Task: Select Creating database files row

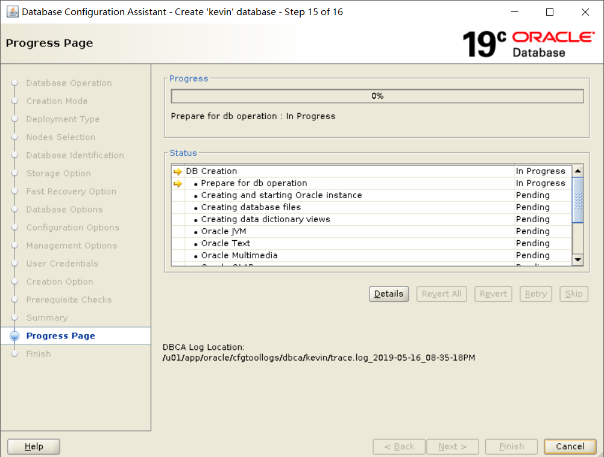Action: (x=372, y=207)
